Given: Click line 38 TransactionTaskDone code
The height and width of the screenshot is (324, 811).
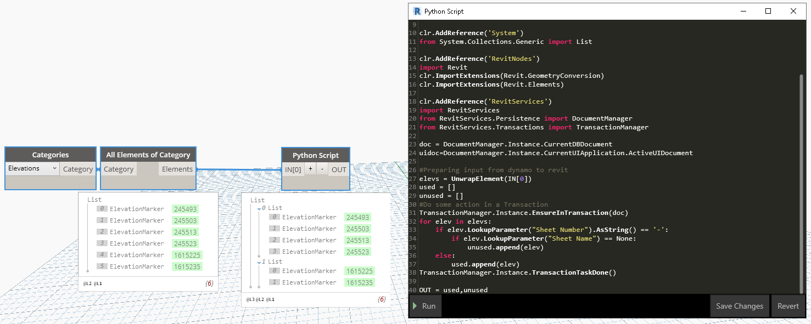Looking at the screenshot, I should 518,272.
